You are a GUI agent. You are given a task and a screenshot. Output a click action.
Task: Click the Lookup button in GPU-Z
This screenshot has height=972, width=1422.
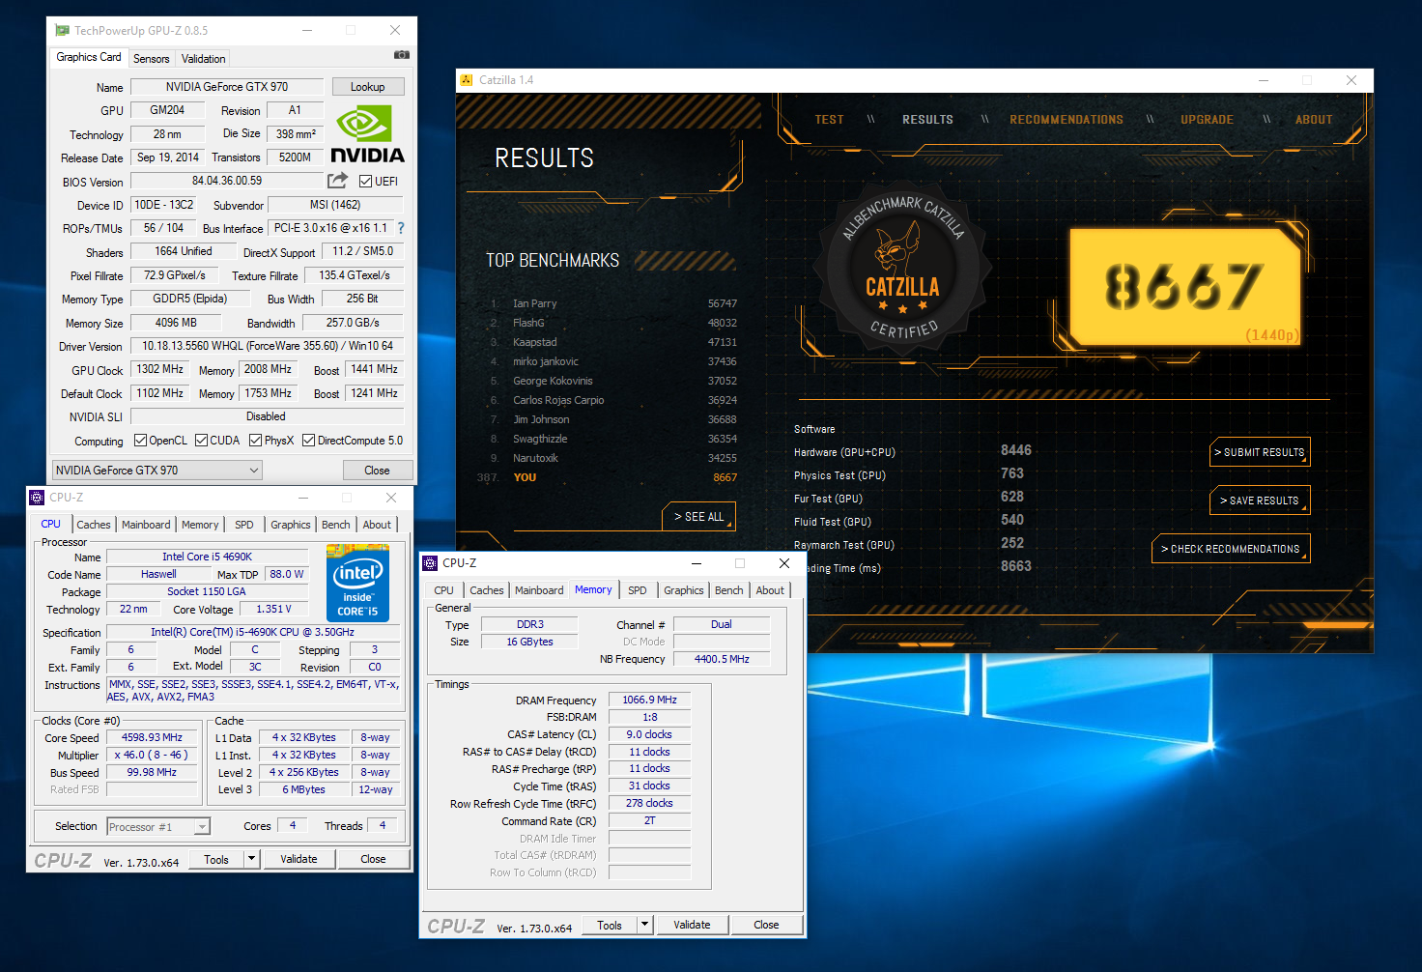[368, 87]
